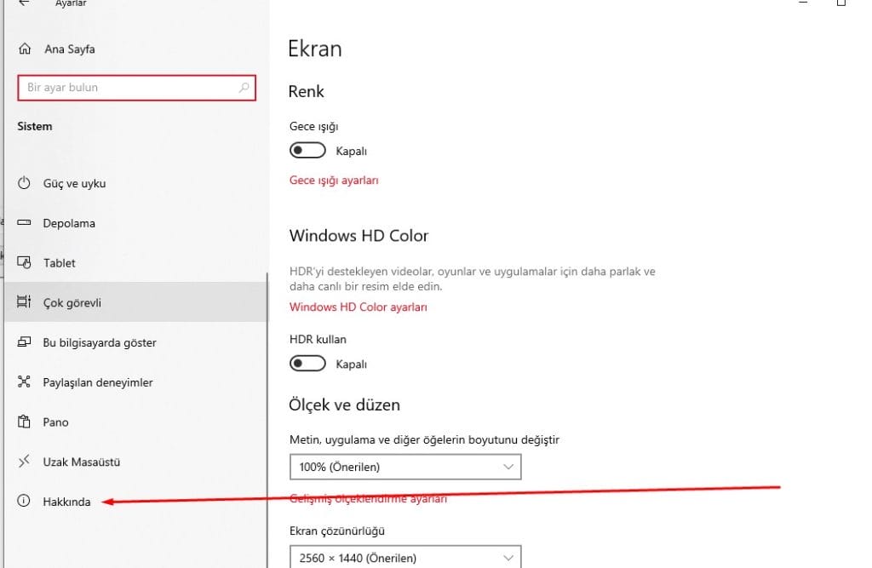
Task: Open Windows HD Color ayarları link
Action: [x=358, y=307]
